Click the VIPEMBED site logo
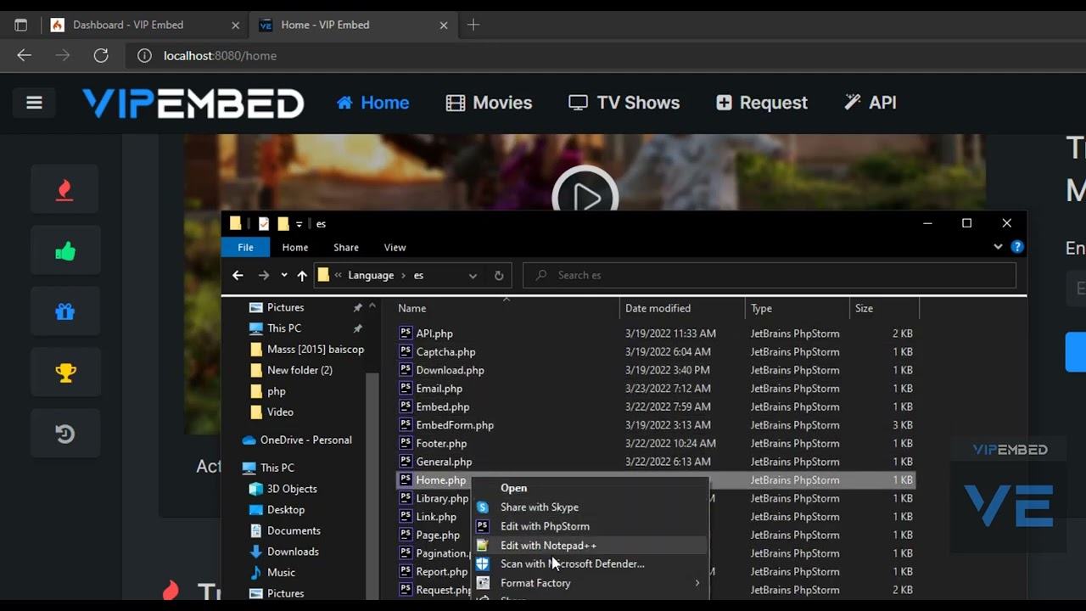Viewport: 1086px width, 611px height. 193,103
